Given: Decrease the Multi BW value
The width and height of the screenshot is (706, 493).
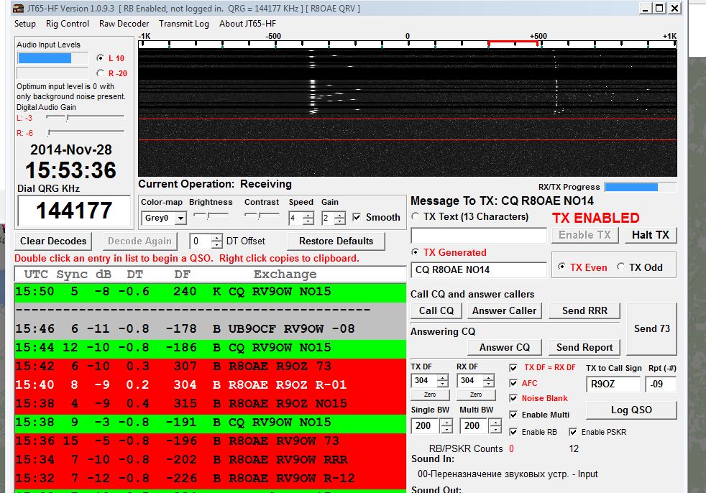Looking at the screenshot, I should tap(495, 430).
